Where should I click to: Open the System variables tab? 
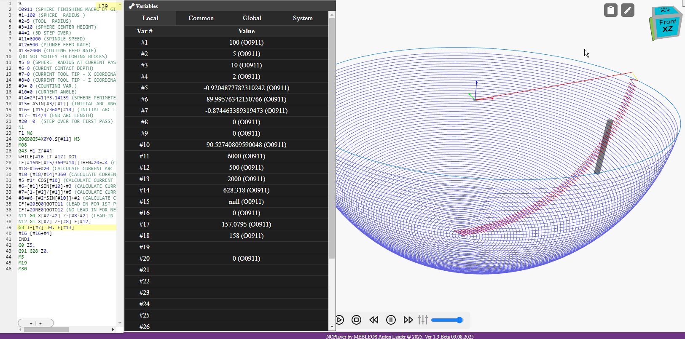pos(303,18)
